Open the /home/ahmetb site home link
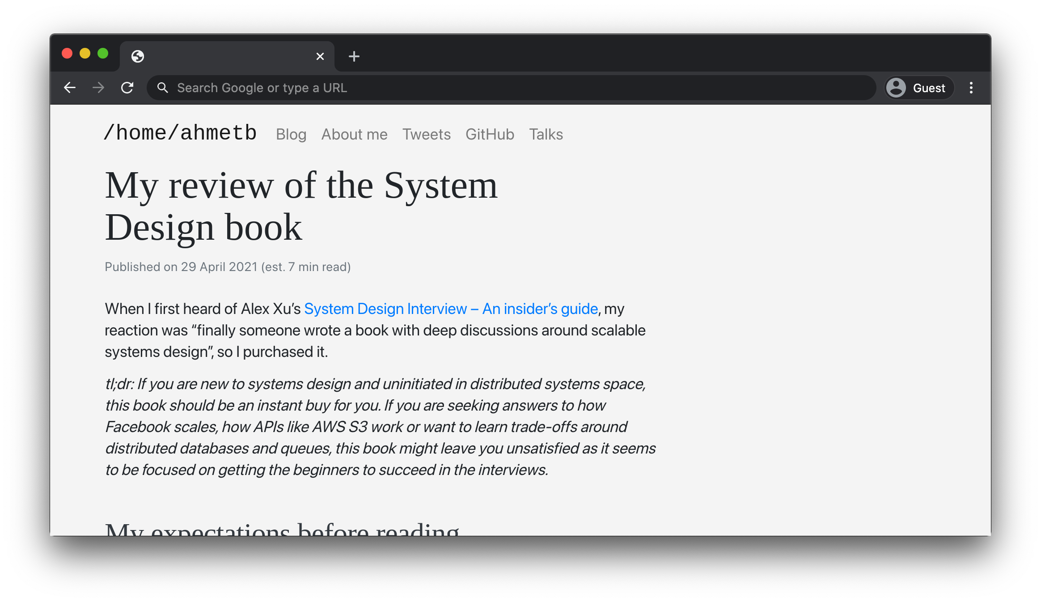The height and width of the screenshot is (602, 1041). click(180, 133)
